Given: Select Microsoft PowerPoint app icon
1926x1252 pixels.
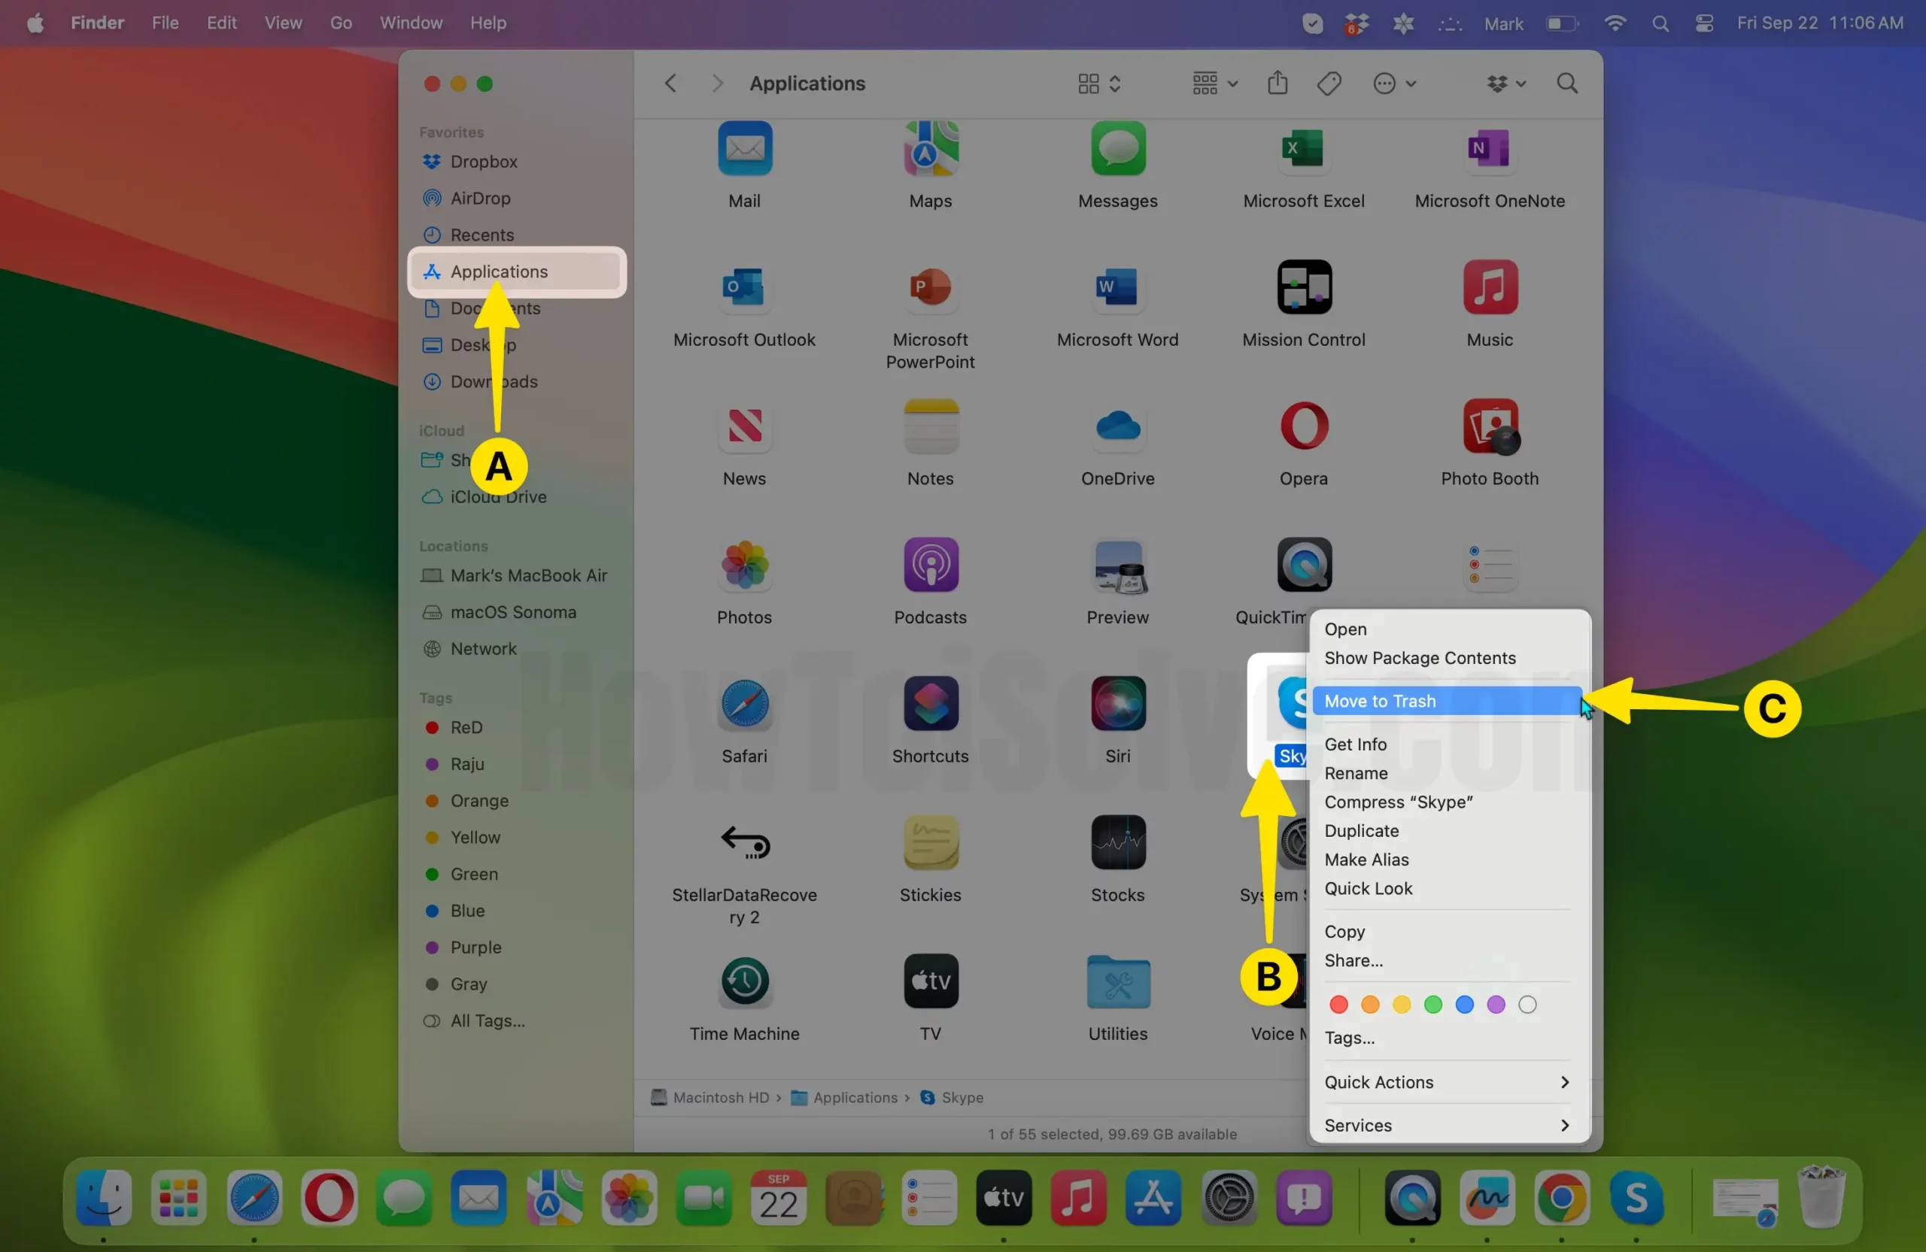Looking at the screenshot, I should click(x=931, y=287).
